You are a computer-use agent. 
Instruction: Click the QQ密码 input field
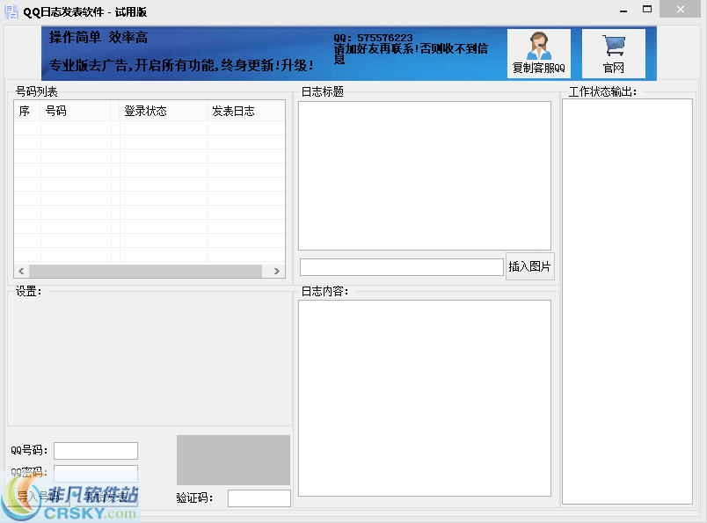pyautogui.click(x=96, y=474)
